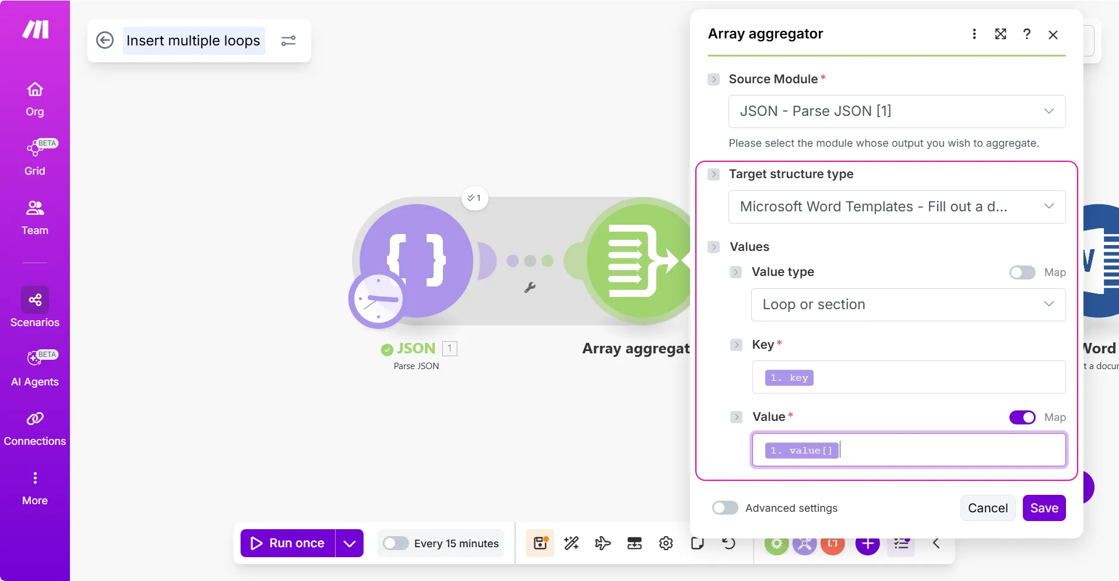Select the '1. value[]' mapped pill
The width and height of the screenshot is (1119, 581).
click(x=801, y=451)
